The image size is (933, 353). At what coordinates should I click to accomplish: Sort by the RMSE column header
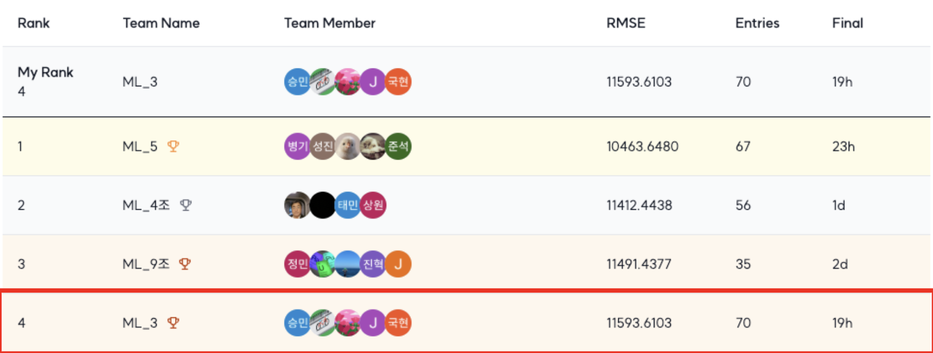(x=626, y=23)
